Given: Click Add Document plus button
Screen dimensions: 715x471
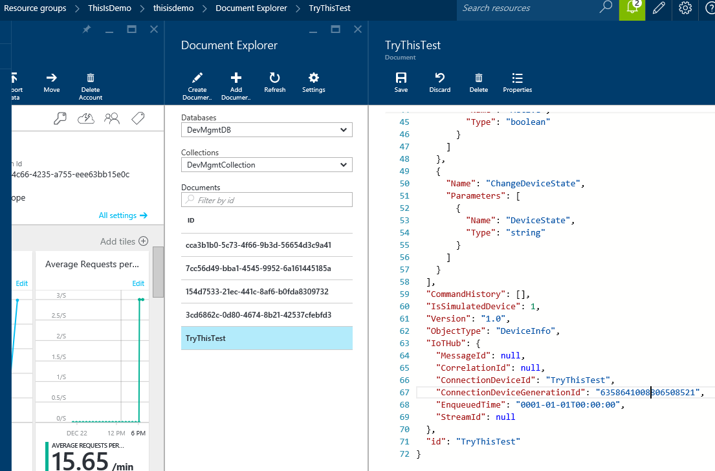Looking at the screenshot, I should (236, 86).
